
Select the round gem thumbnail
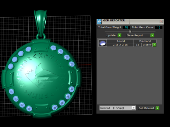click(x=103, y=43)
